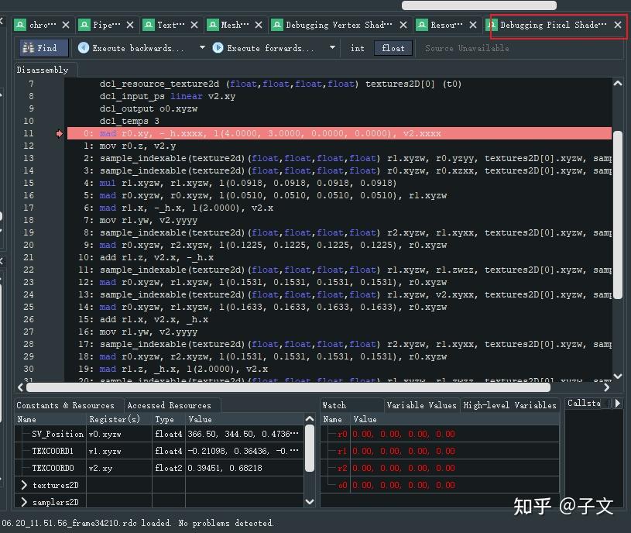This screenshot has width=631, height=533.
Task: Open the Execute backwards dropdown arrow
Action: tap(201, 47)
